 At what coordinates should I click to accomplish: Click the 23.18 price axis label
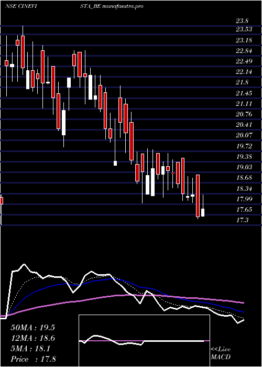[244, 40]
